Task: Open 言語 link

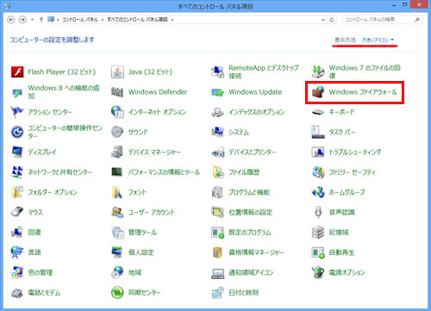Action: (x=34, y=252)
